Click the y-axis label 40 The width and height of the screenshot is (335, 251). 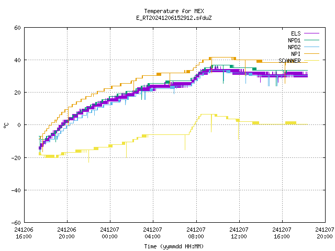17,60
